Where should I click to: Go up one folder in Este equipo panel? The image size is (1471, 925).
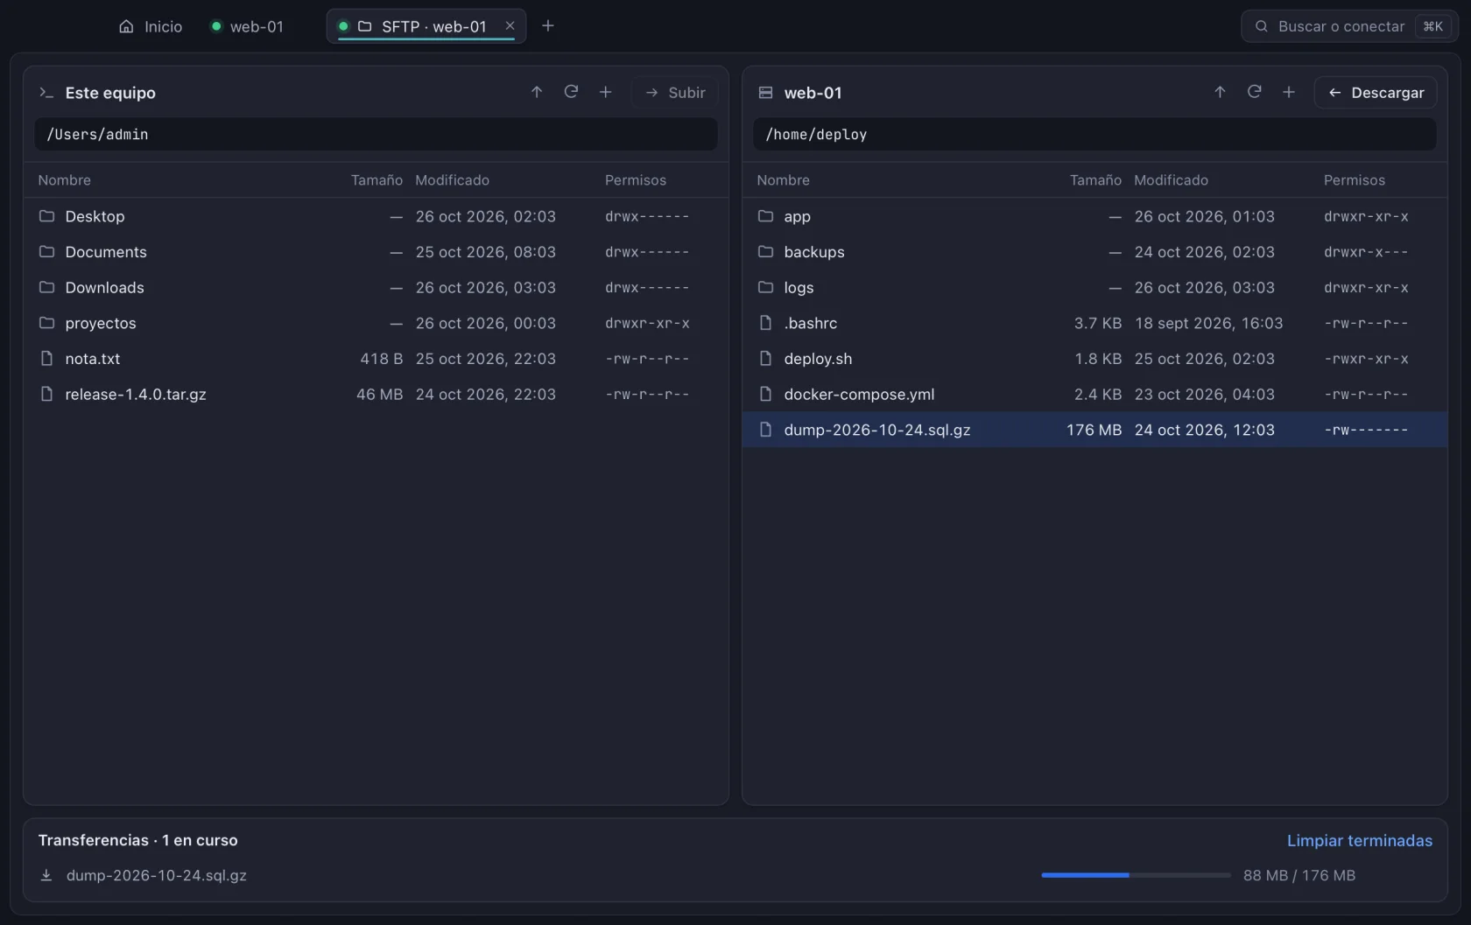point(537,92)
